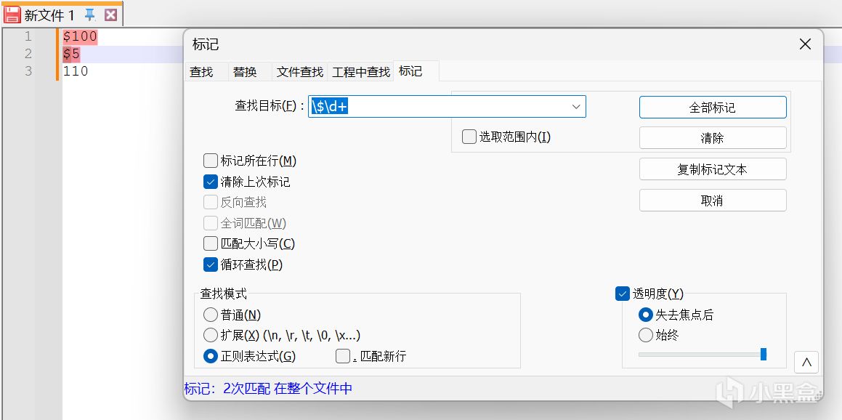Enable the 标记所在行 checkbox
842x420 pixels.
[x=211, y=161]
